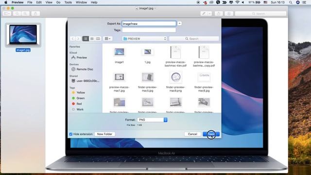Open the PREVIEW folder location popup
The width and height of the screenshot is (311, 175).
pos(145,39)
